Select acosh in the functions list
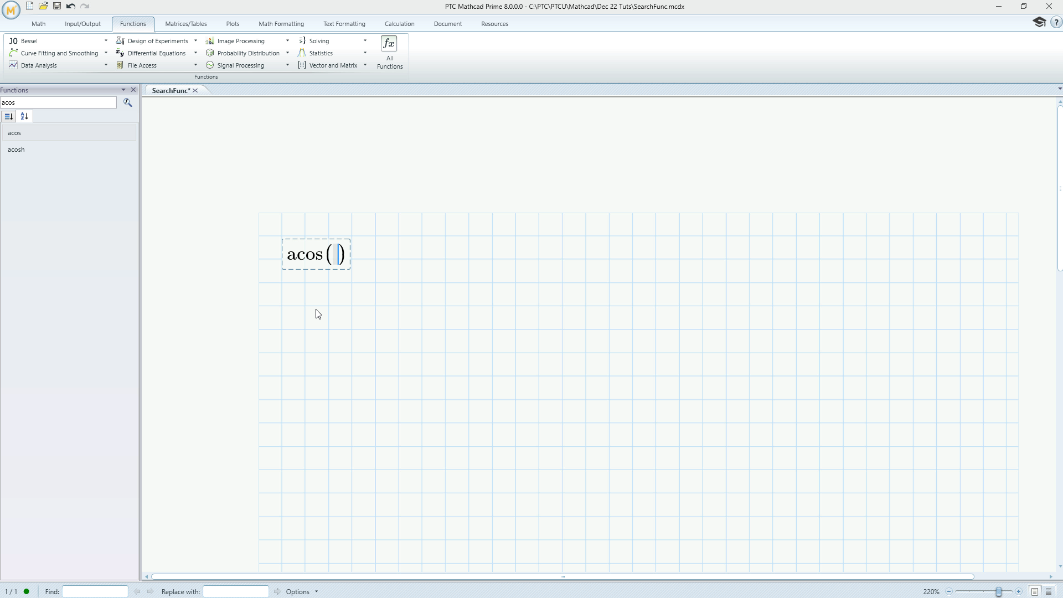Screen dimensions: 1063x598 pos(69,149)
